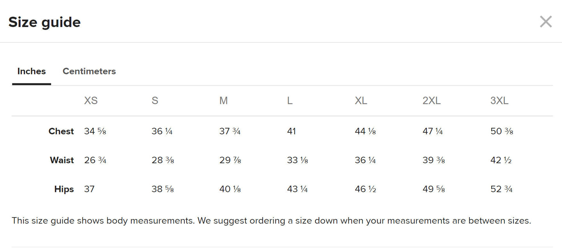The image size is (562, 248).
Task: Click the Chest row label
Action: point(61,132)
